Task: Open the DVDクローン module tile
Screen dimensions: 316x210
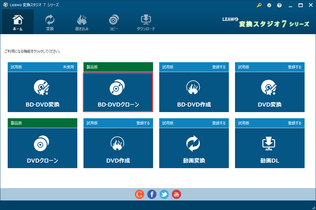Action: click(x=43, y=148)
